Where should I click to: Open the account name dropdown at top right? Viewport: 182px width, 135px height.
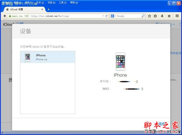tap(165, 24)
